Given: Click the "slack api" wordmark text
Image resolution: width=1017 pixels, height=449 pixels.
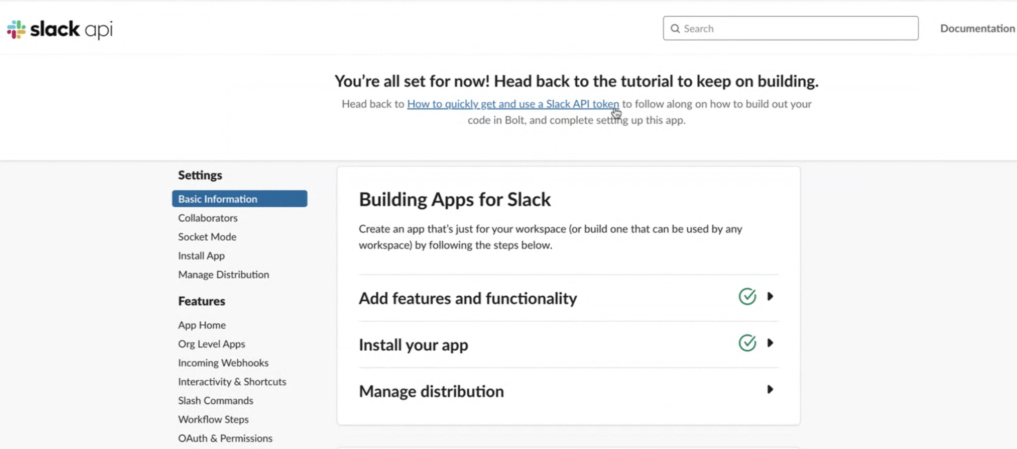Looking at the screenshot, I should pyautogui.click(x=72, y=29).
